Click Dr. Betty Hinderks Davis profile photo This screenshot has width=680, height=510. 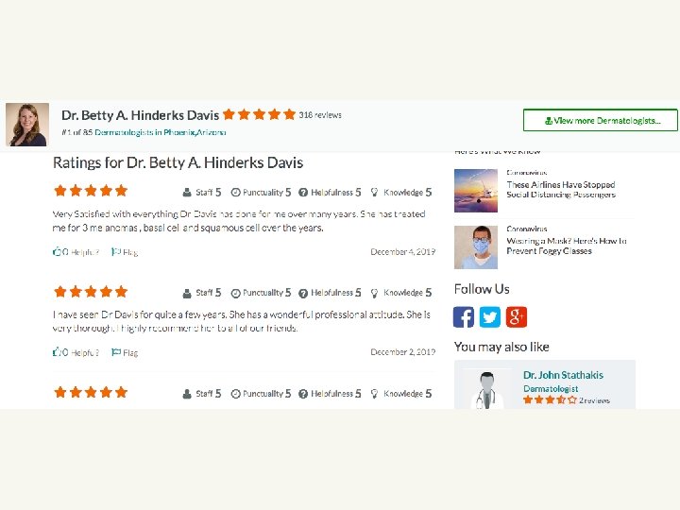27,125
